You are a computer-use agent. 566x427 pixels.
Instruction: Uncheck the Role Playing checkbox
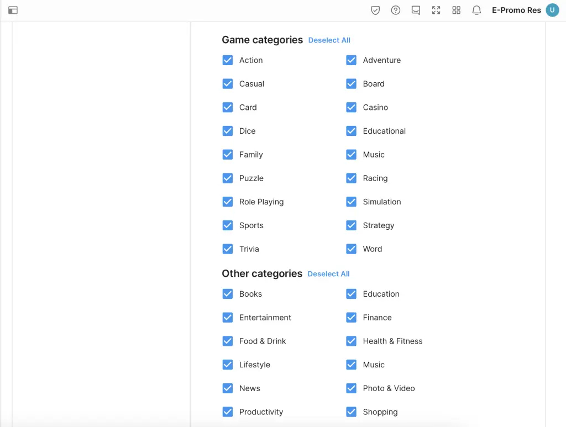(x=228, y=202)
